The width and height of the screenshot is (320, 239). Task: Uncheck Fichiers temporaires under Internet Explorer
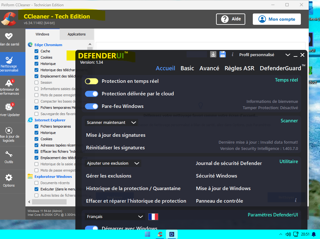pyautogui.click(x=36, y=126)
